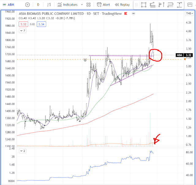
Task: Select the horizontal lines drawing tool
Action: tap(170, 5)
